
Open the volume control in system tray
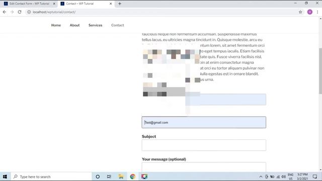click(x=284, y=176)
